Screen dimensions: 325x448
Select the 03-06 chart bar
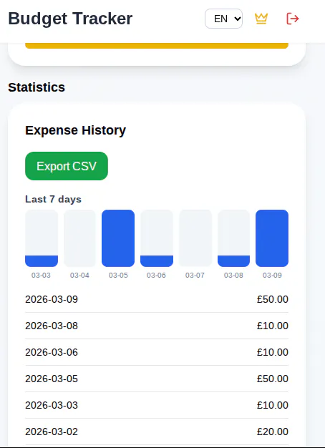[157, 238]
